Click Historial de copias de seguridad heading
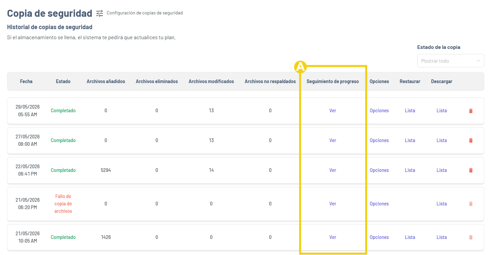494x255 pixels. (50, 27)
